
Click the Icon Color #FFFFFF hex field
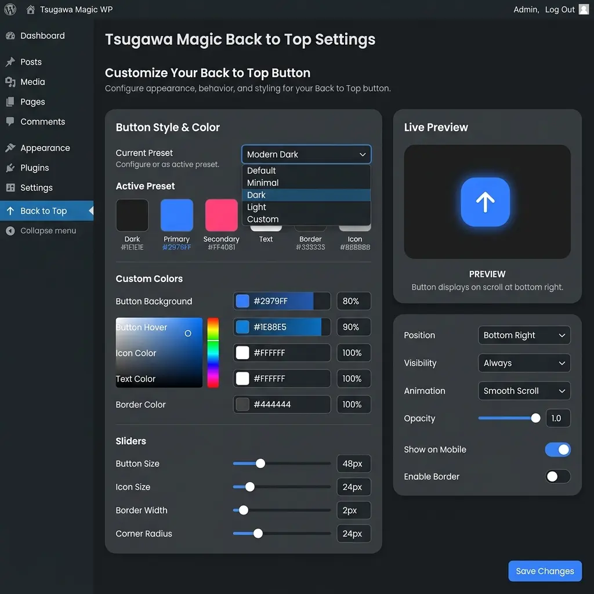point(282,353)
